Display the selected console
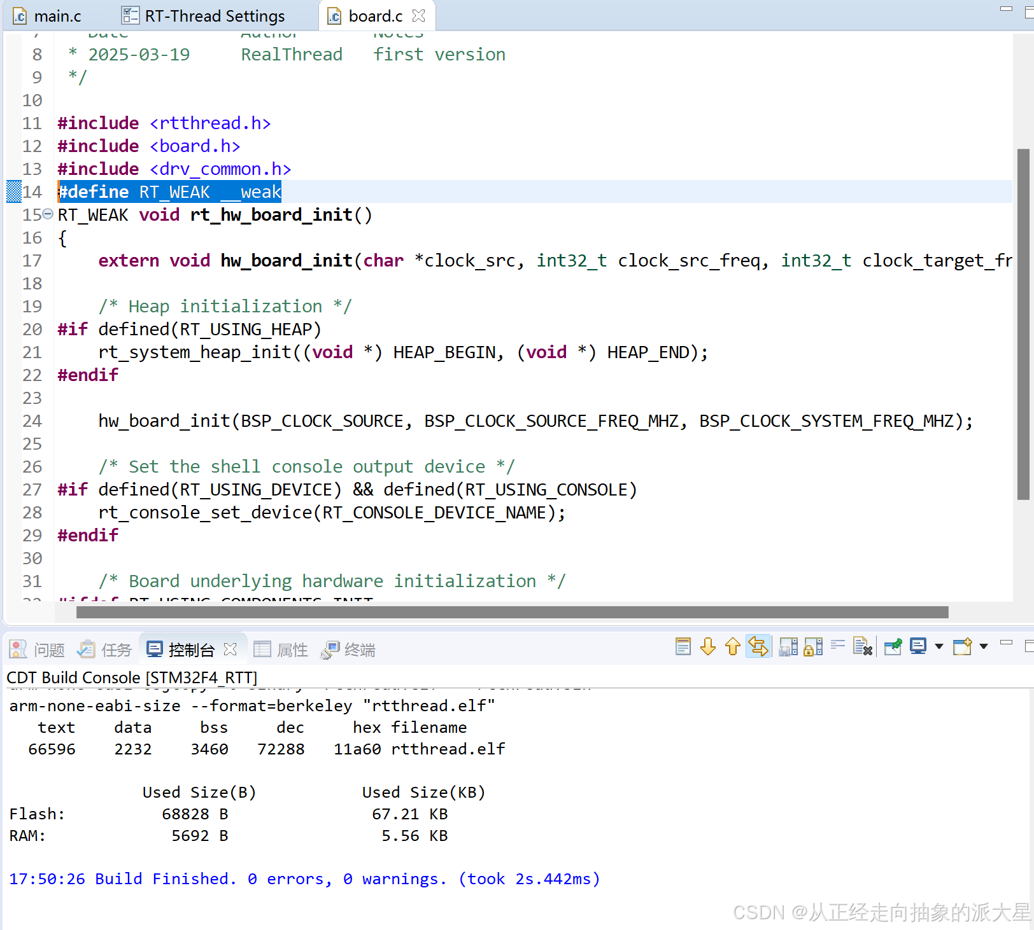Image resolution: width=1034 pixels, height=930 pixels. pos(917,646)
